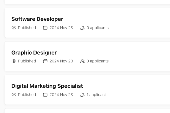The width and height of the screenshot is (170, 113).
Task: Click the calendar icon in the Graphic Designer row
Action: pos(45,61)
